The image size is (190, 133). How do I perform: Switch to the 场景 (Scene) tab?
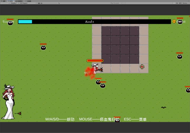click(4, 1)
